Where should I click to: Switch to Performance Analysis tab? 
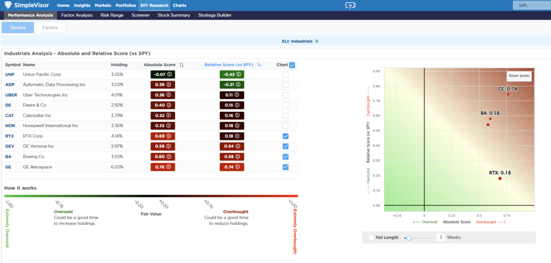(x=31, y=15)
